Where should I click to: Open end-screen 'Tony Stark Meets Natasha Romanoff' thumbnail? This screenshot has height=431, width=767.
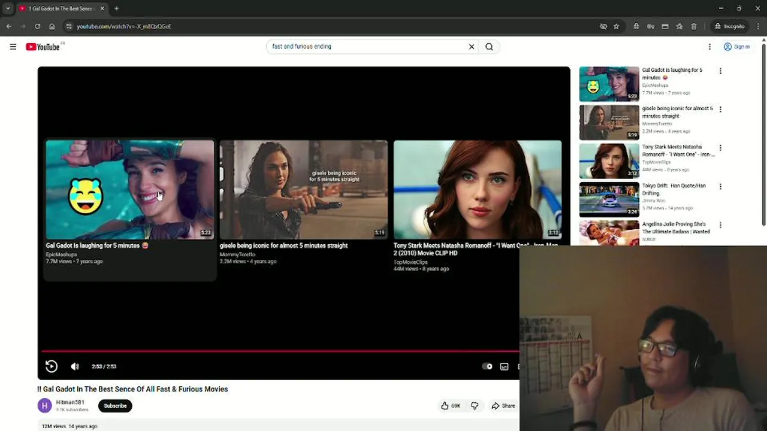[x=478, y=190]
